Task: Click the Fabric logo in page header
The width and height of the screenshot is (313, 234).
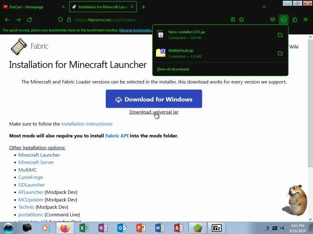Action: [30, 46]
